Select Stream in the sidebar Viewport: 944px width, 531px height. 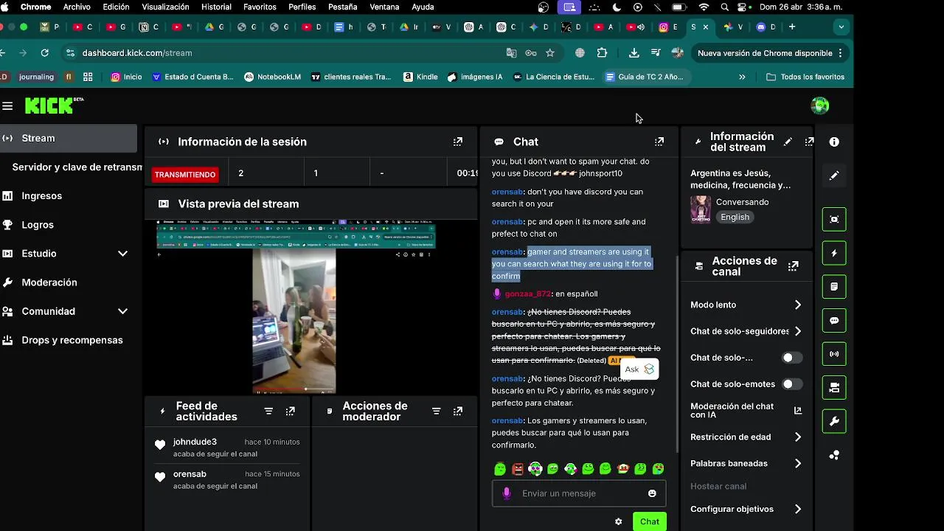69,138
